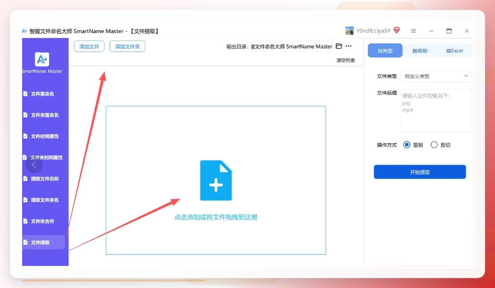Open the three-dot more options icon

pyautogui.click(x=348, y=46)
